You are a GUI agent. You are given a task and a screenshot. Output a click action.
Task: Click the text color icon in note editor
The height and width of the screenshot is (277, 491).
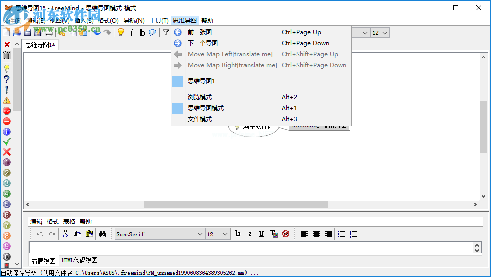tap(274, 234)
